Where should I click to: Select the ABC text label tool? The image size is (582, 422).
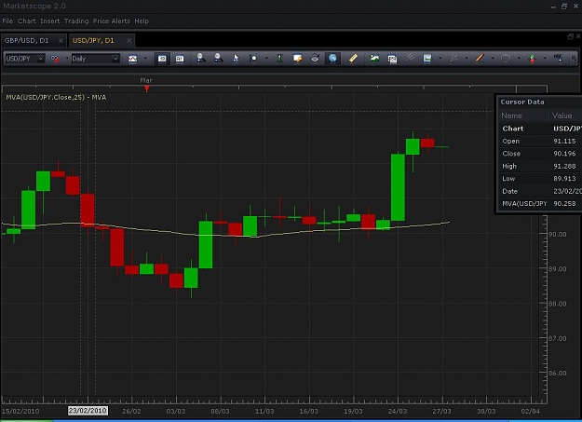pos(558,59)
